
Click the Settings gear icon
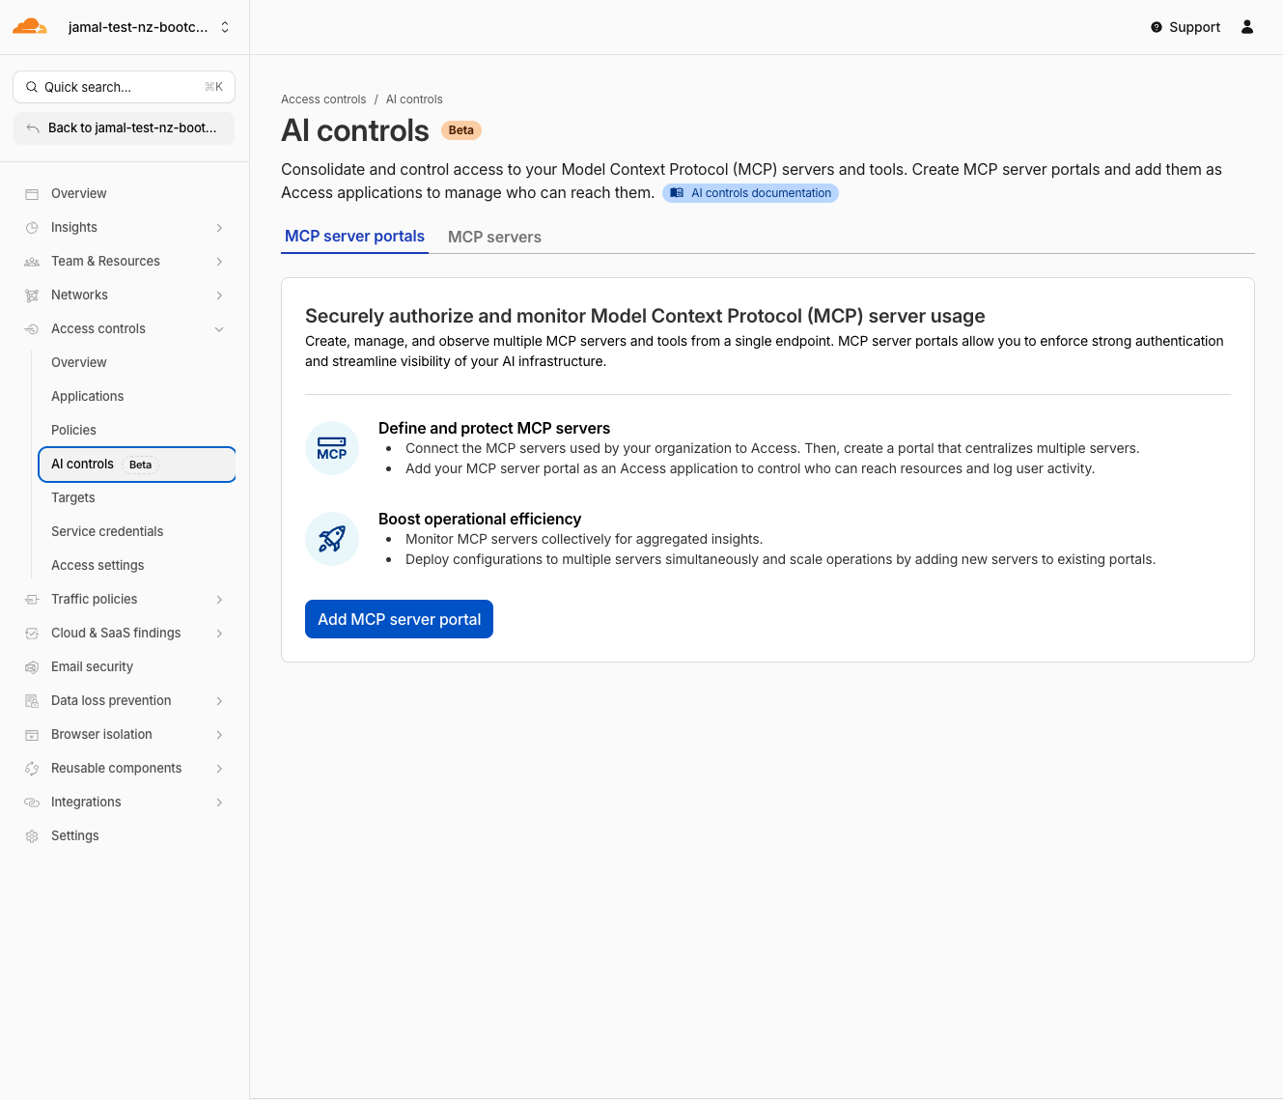[x=32, y=836]
